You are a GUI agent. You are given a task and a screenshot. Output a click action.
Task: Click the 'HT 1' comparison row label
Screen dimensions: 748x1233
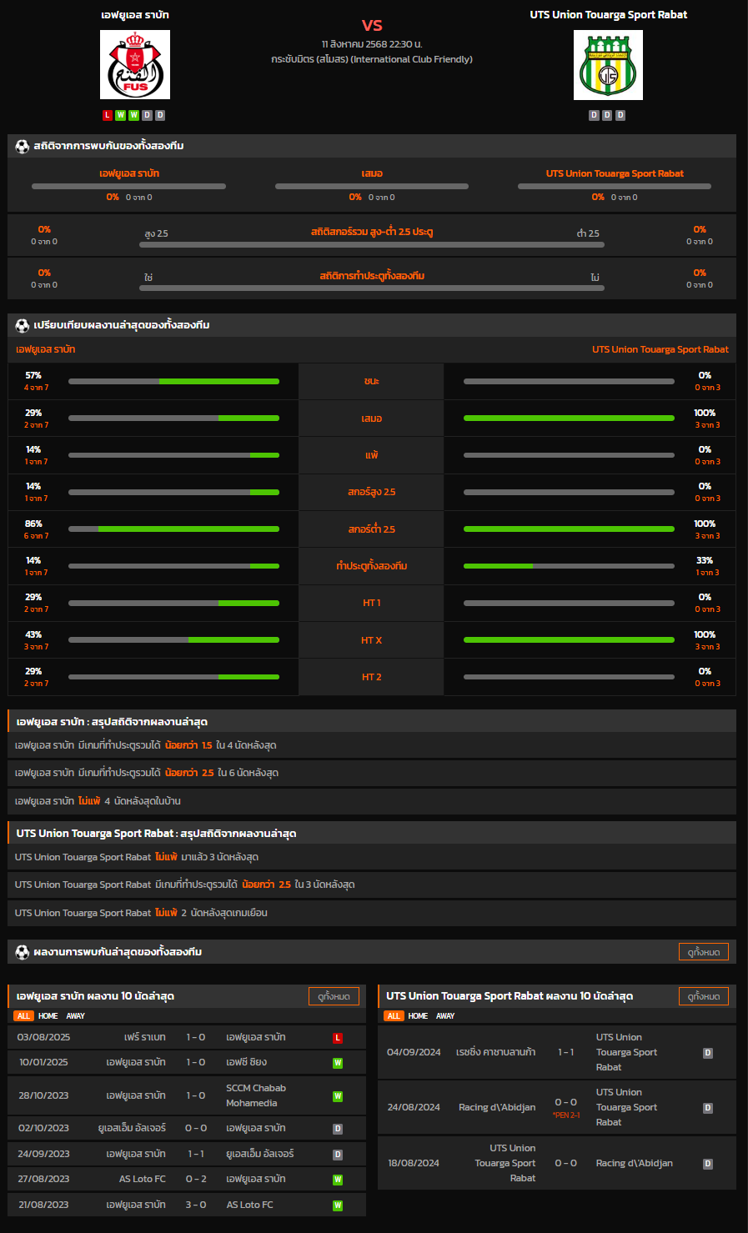tap(372, 604)
